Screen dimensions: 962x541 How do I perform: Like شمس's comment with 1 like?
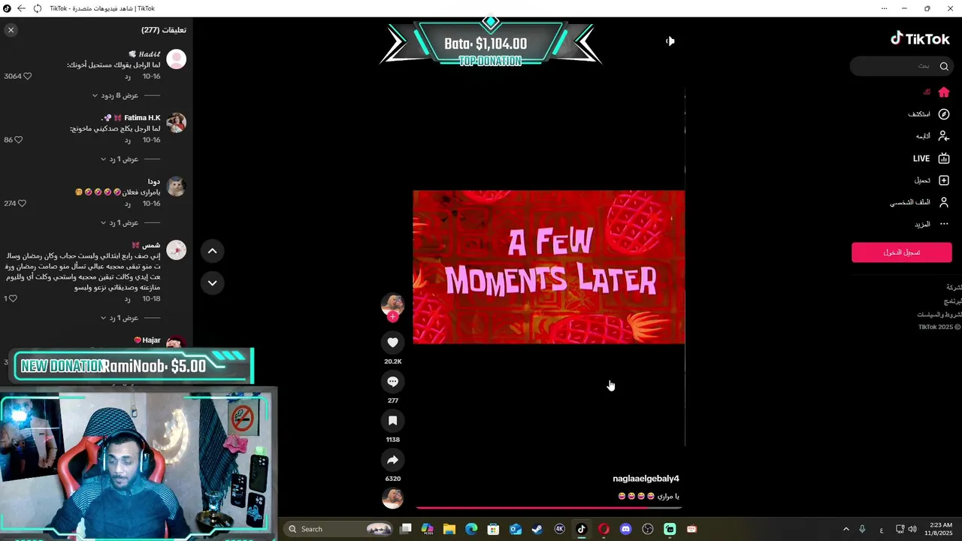coord(13,298)
